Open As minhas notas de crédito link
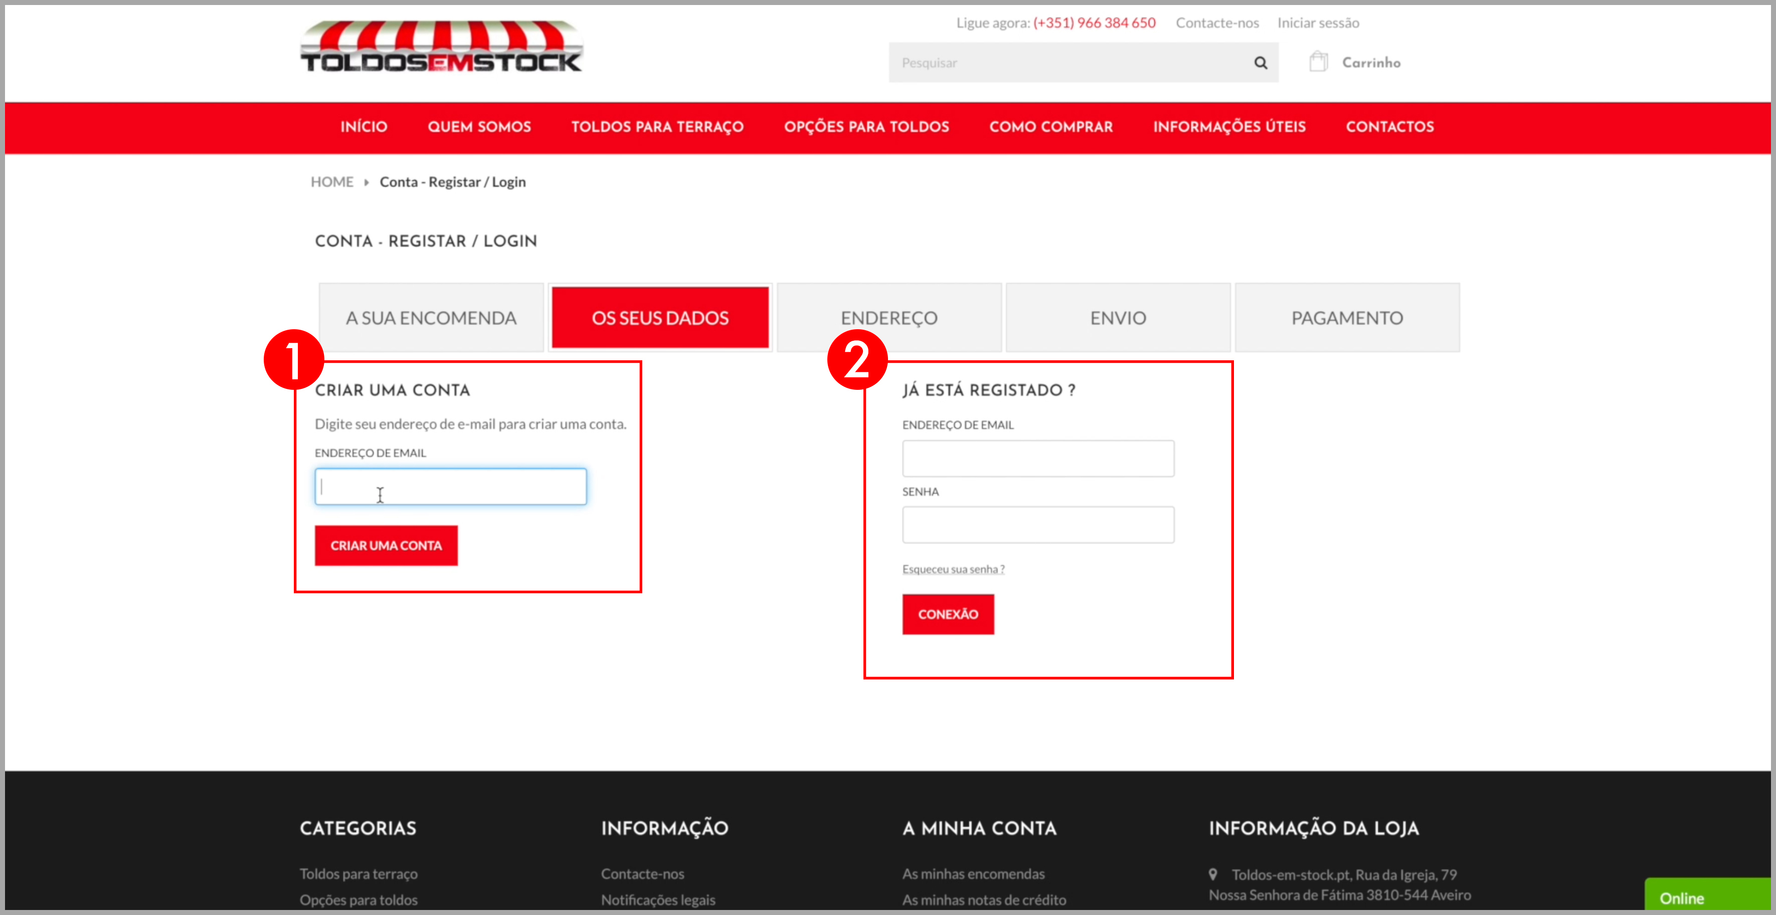The width and height of the screenshot is (1776, 915). click(984, 900)
